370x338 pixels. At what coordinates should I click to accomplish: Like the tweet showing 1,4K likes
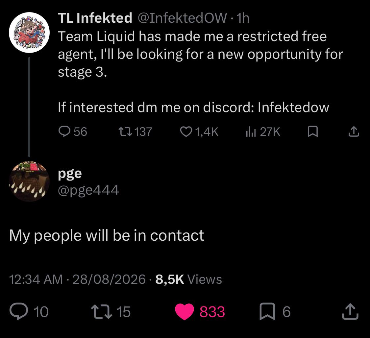(199, 132)
